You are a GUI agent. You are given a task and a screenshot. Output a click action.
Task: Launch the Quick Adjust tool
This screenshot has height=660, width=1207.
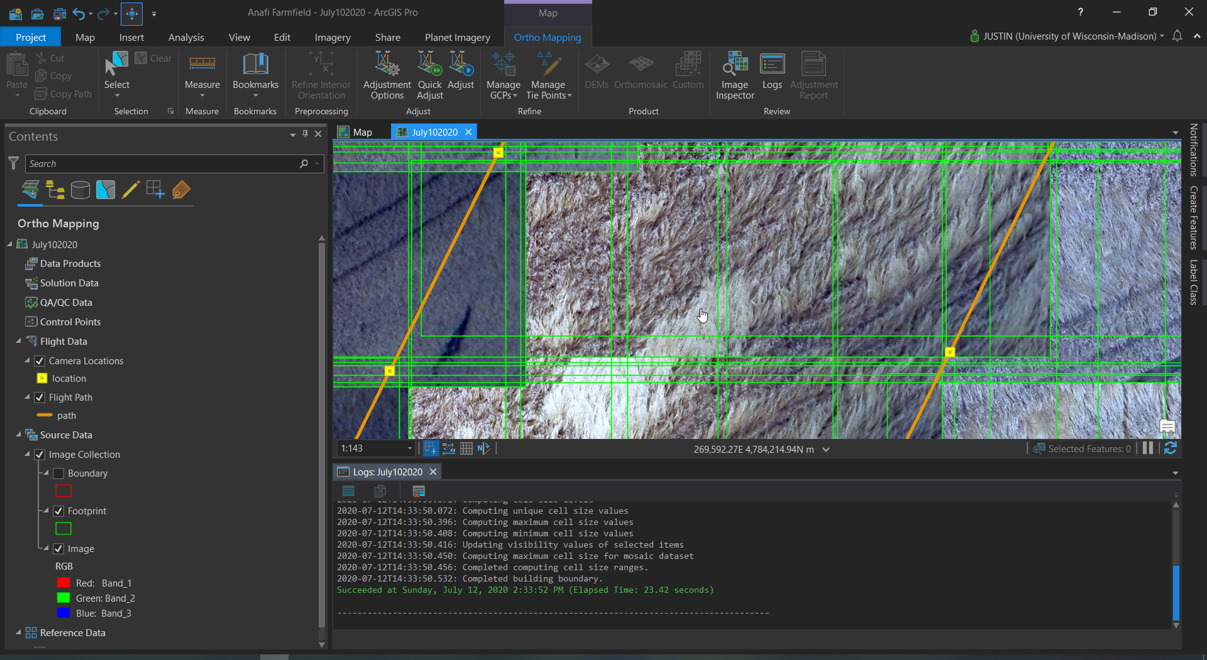pos(429,74)
